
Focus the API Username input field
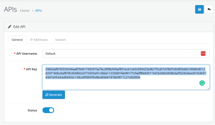(x=120, y=53)
